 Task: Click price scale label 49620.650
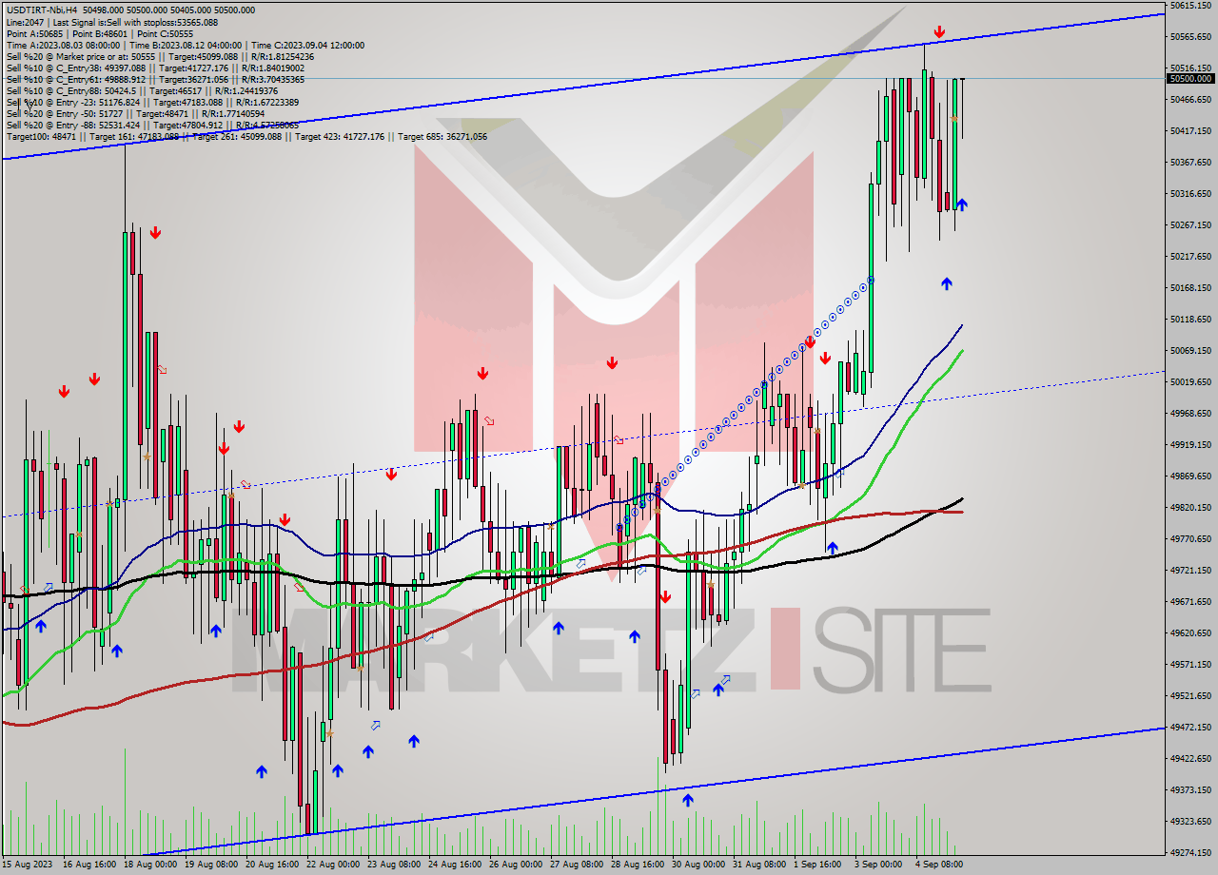(x=1190, y=632)
